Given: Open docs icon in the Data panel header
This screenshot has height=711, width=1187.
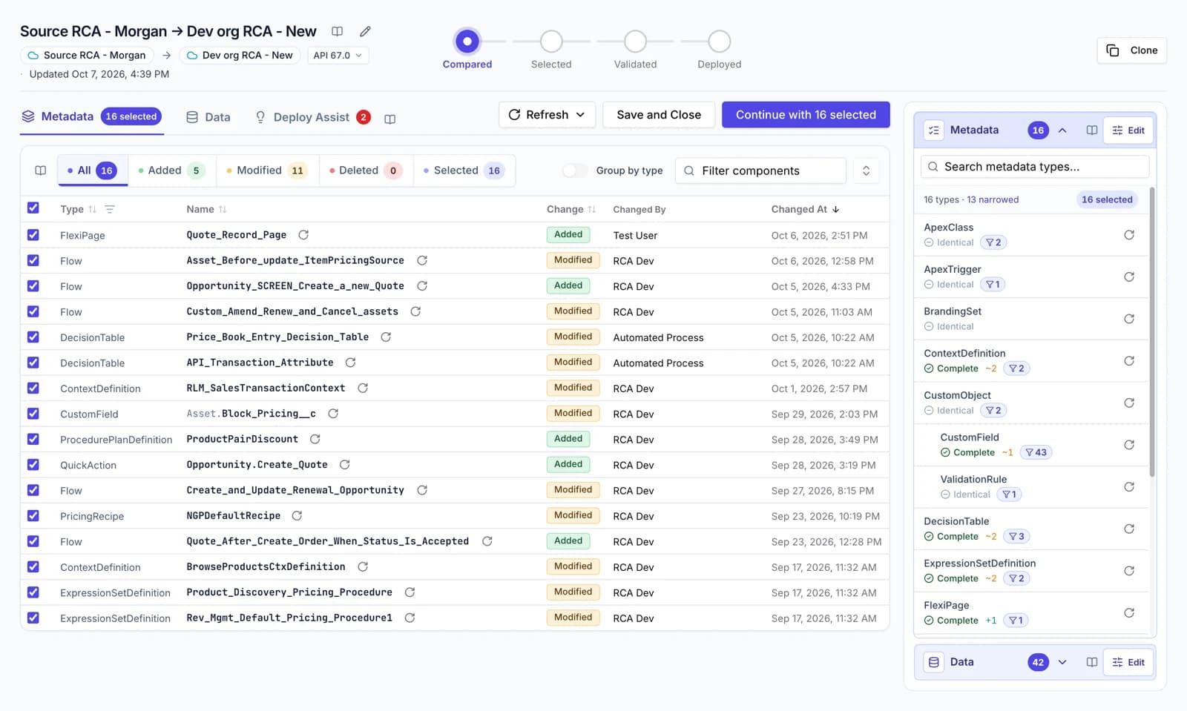Looking at the screenshot, I should click(x=1092, y=662).
